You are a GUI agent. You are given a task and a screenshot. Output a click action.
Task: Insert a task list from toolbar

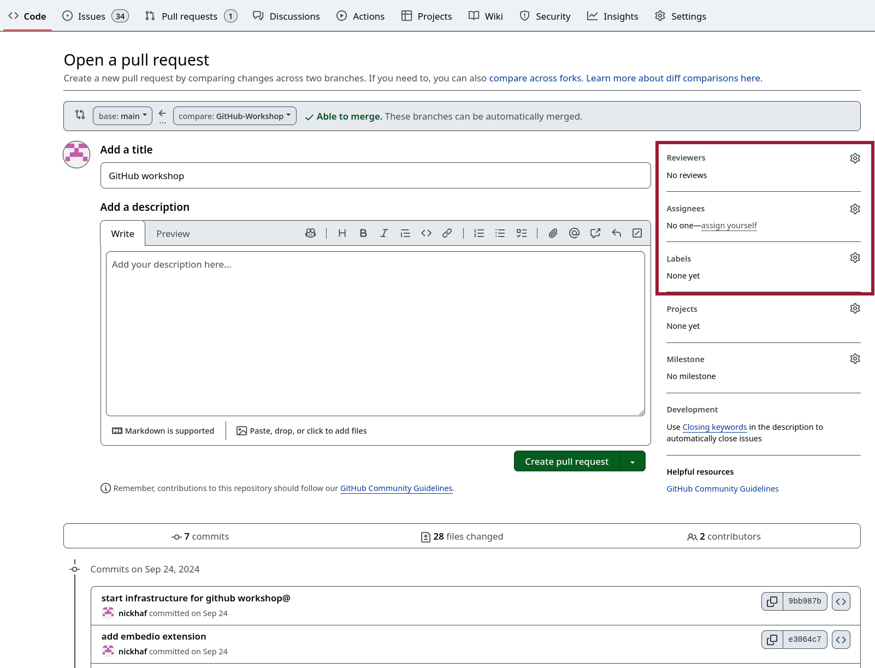pyautogui.click(x=522, y=233)
